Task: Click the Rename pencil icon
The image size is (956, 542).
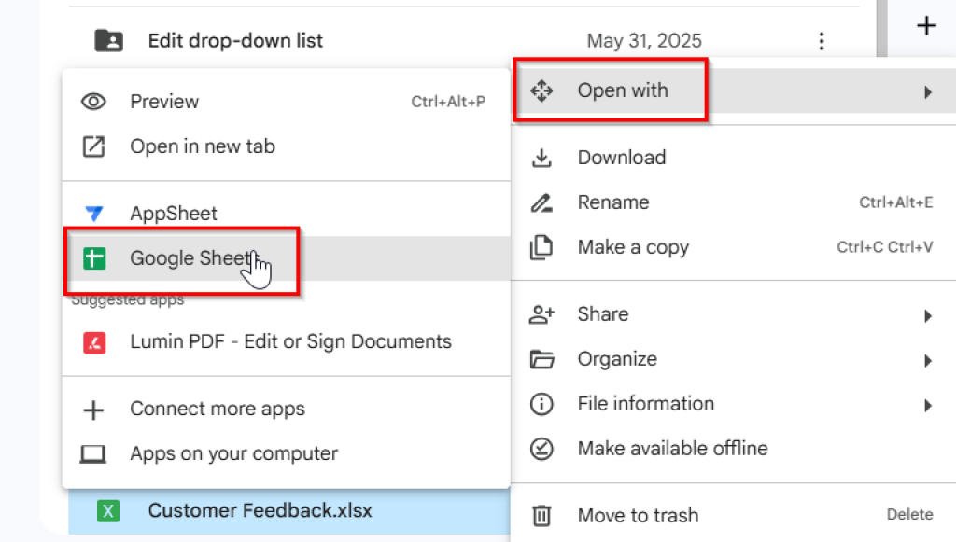Action: [x=542, y=202]
